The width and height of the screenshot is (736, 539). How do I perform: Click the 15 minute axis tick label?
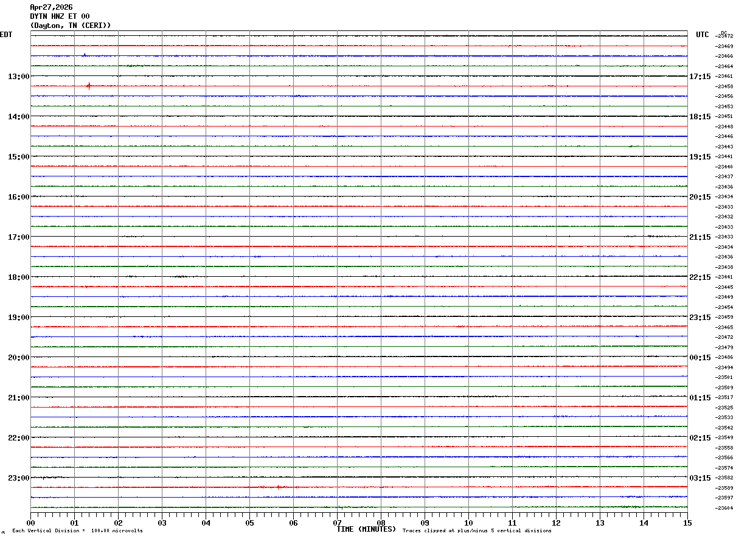687,523
